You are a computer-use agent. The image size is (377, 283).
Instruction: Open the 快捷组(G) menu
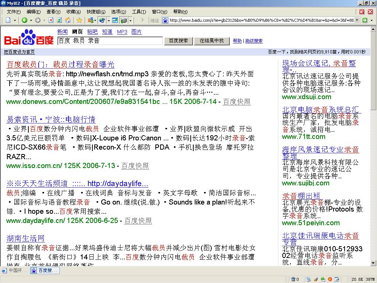pos(96,11)
